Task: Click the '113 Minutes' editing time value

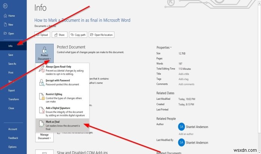Action: (185, 69)
